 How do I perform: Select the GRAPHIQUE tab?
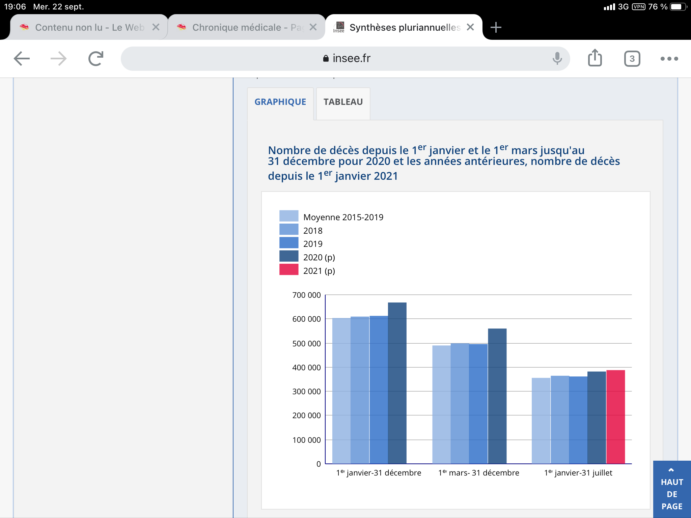(x=280, y=102)
